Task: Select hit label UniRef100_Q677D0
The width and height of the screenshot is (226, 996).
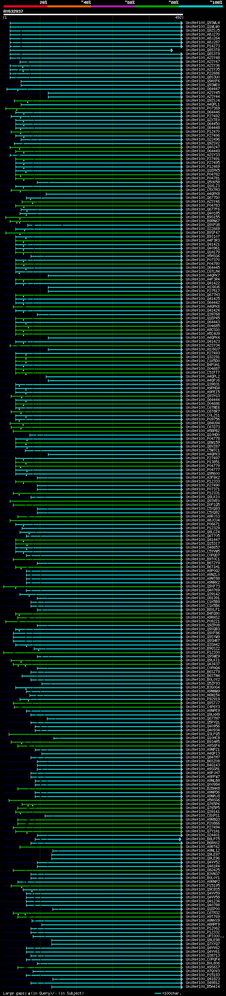Action: click(203, 198)
